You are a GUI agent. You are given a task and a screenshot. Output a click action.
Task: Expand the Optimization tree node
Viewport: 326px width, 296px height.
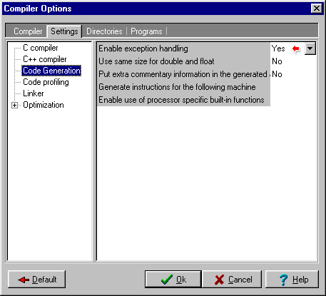15,105
